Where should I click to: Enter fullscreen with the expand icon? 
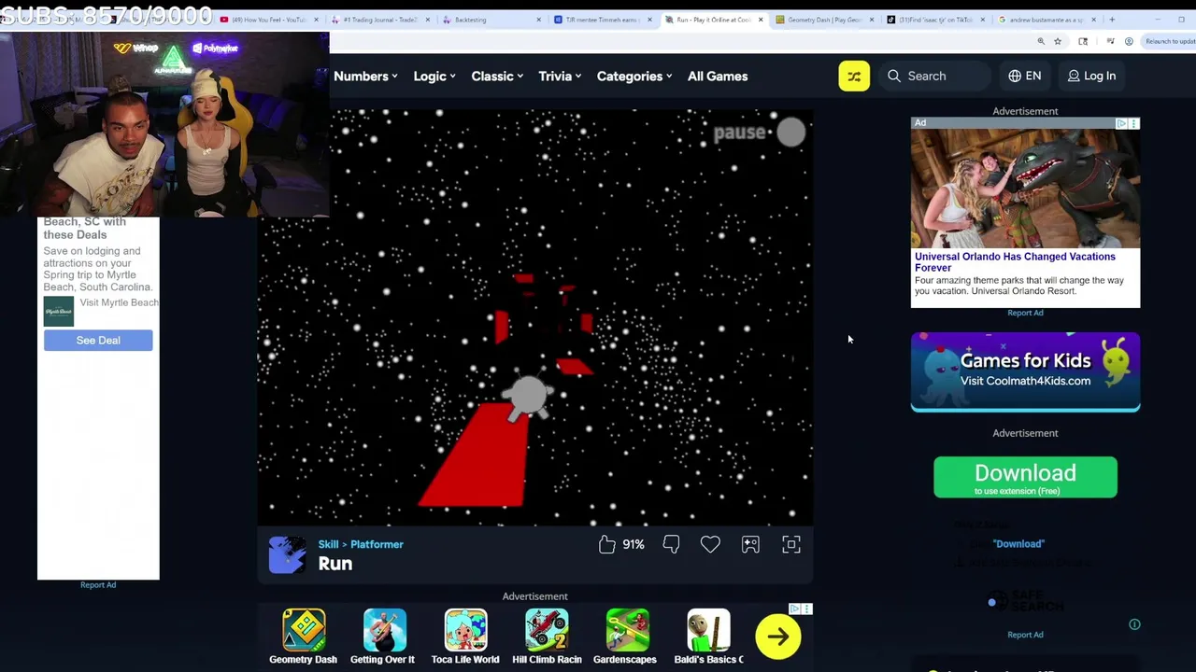[791, 544]
